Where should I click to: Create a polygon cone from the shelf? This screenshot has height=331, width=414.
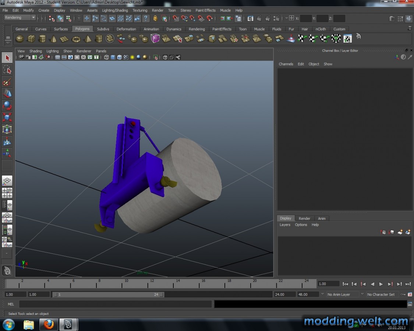click(54, 39)
